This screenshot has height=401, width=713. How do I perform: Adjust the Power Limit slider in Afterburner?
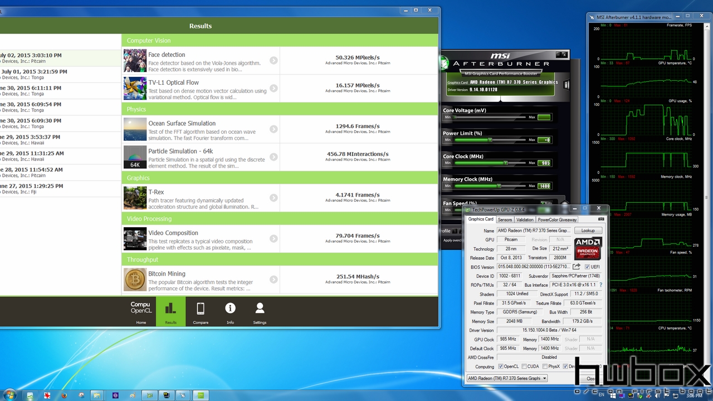[x=489, y=140]
